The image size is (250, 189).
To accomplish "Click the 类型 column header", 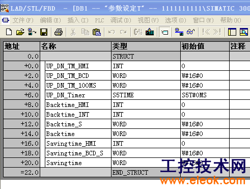I will 146,46.
